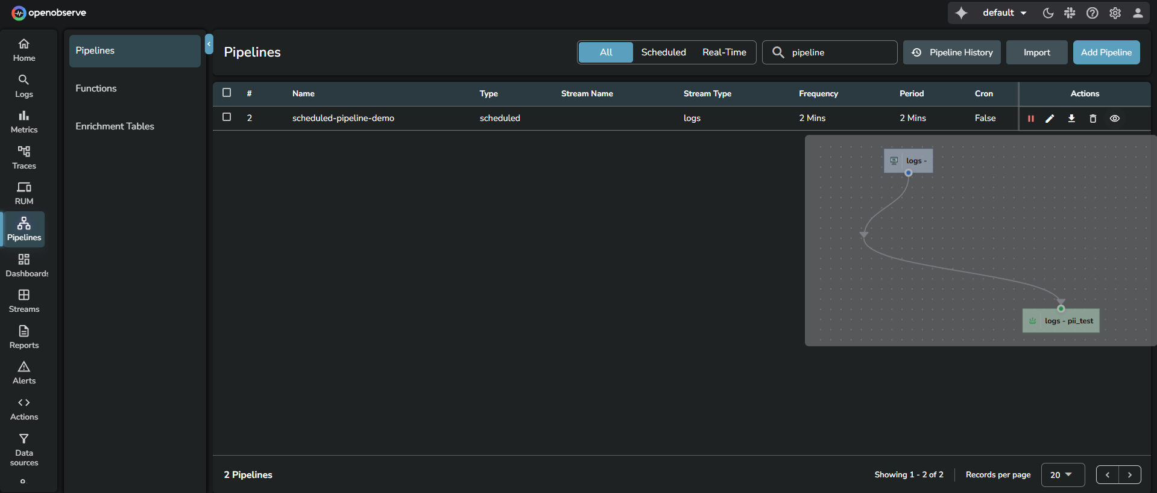
Task: Click the openobserve logo
Action: click(49, 13)
